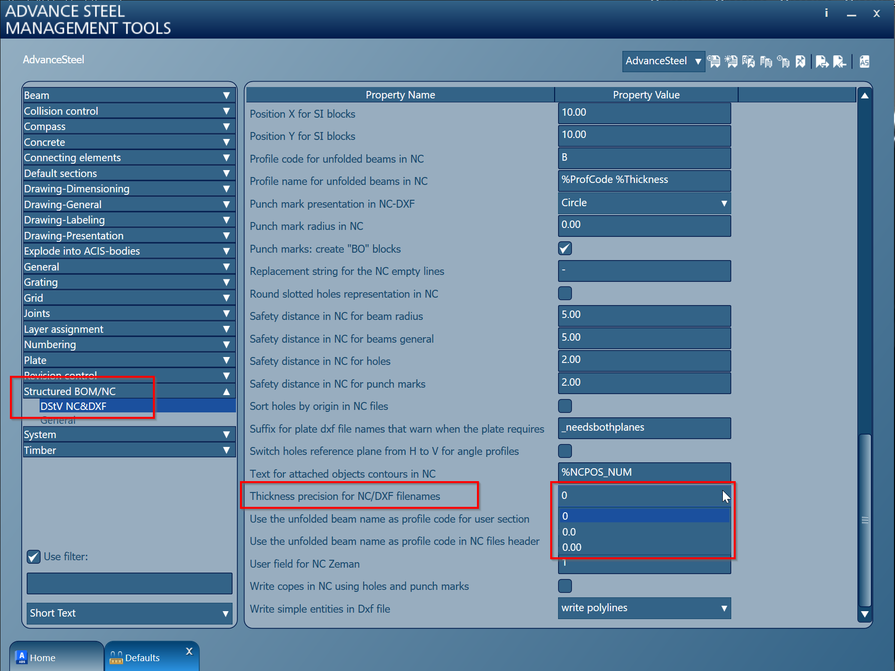Viewport: 895px width, 671px height.
Task: Expand the Drawing-General category
Action: click(x=129, y=204)
